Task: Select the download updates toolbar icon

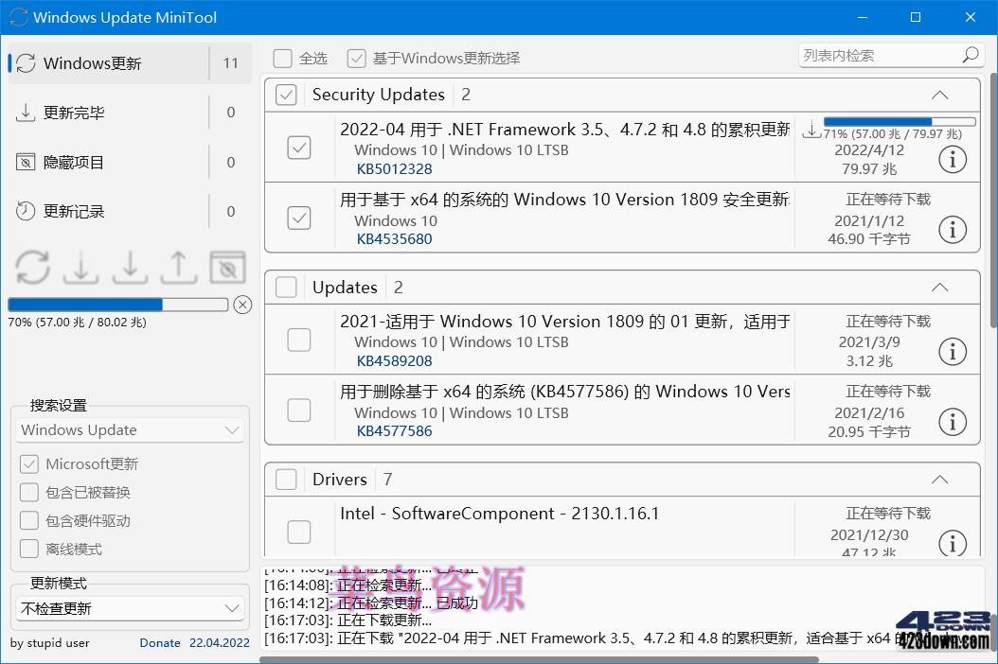Action: pyautogui.click(x=80, y=267)
